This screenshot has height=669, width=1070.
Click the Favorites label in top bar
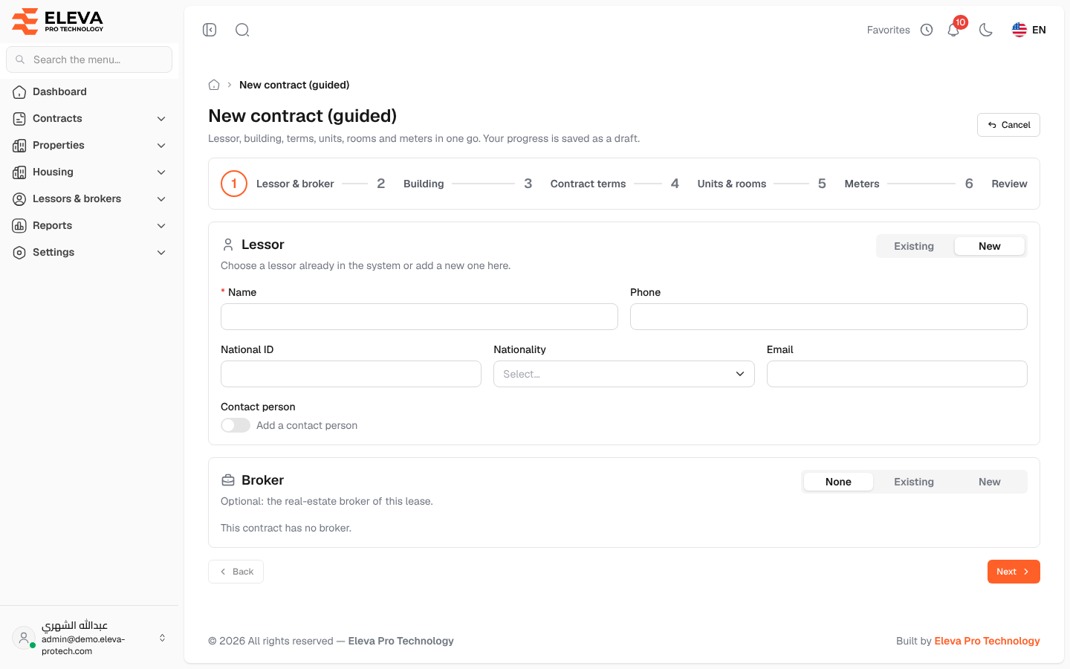click(x=889, y=30)
